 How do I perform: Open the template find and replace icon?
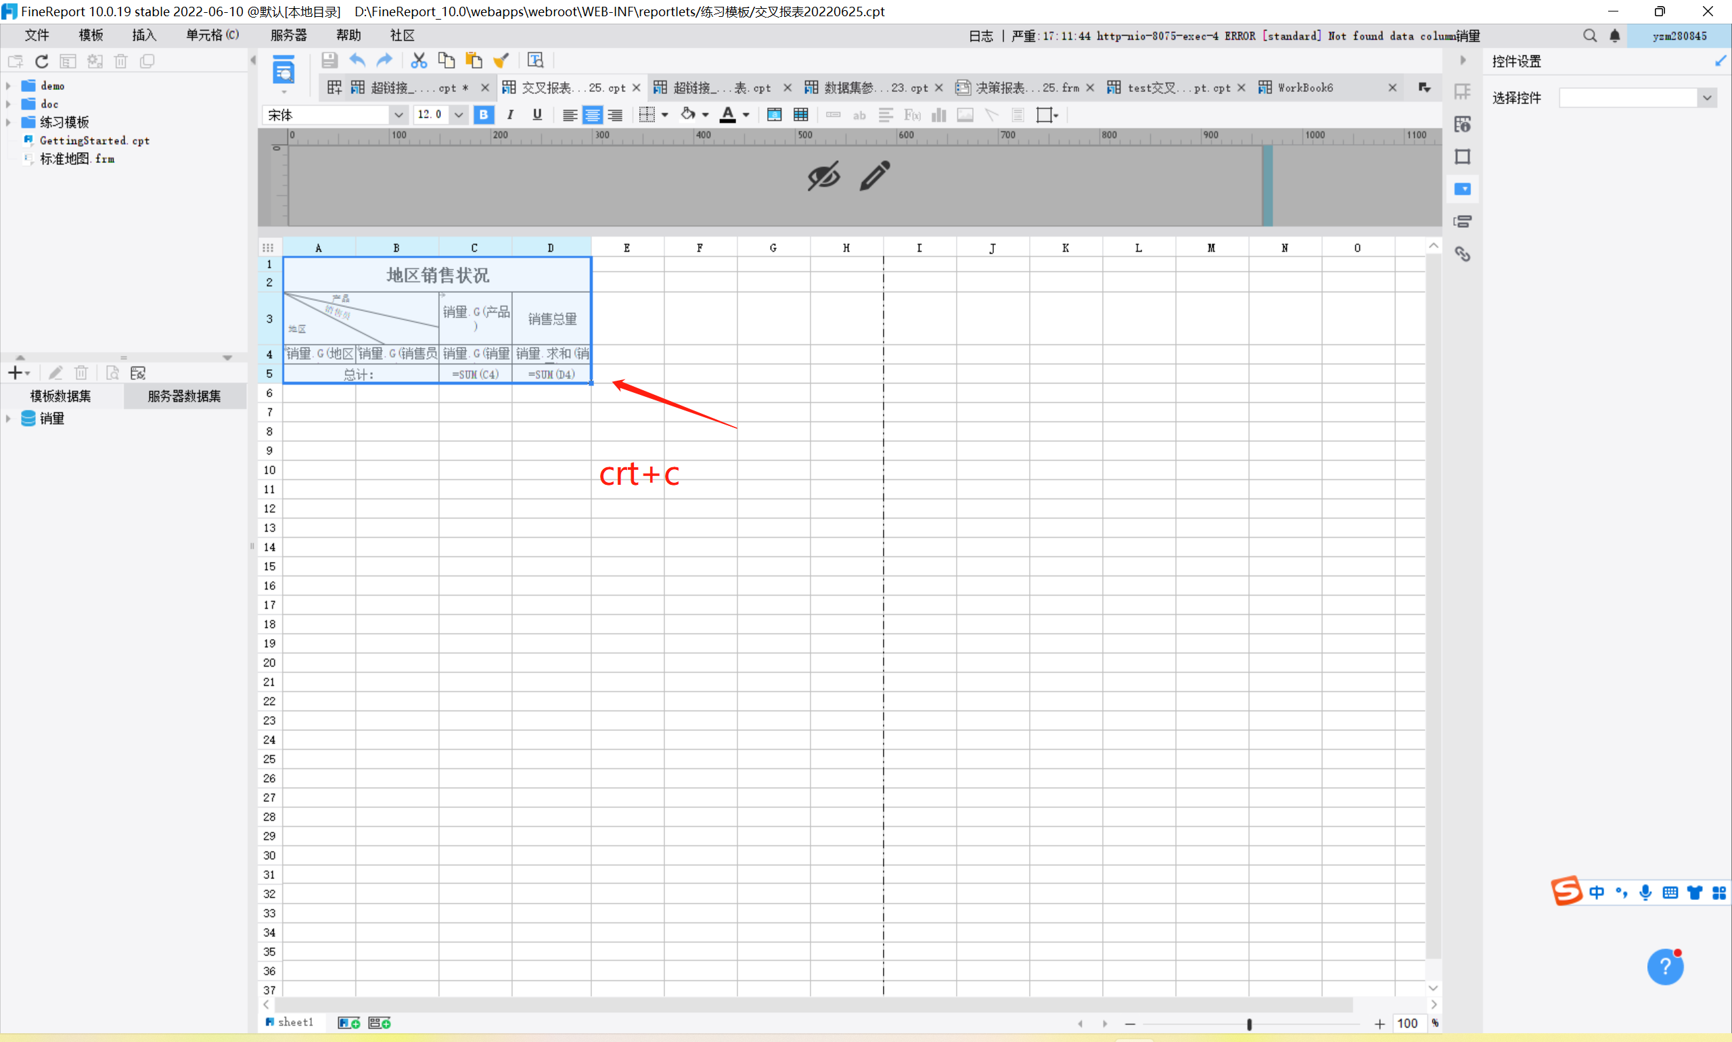[535, 60]
